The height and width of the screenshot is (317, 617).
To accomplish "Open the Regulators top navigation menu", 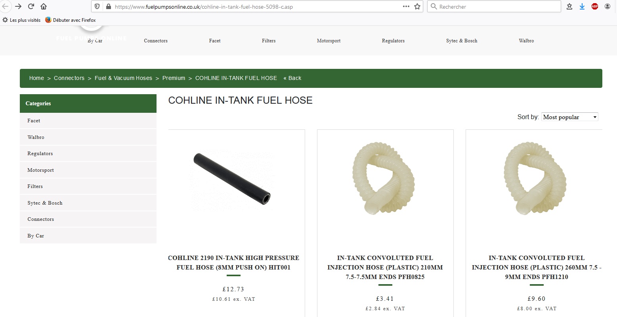I will (393, 41).
